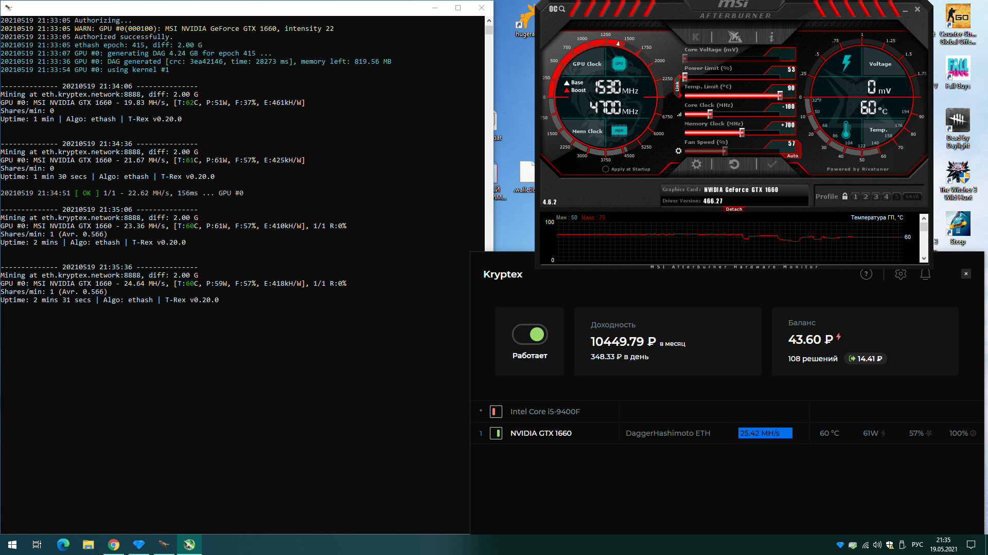Reset Afterburner settings with circular arrow
Image resolution: width=988 pixels, height=555 pixels.
(x=734, y=164)
